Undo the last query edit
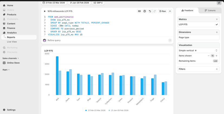Viewport: 224px width, 114px height. click(x=150, y=11)
